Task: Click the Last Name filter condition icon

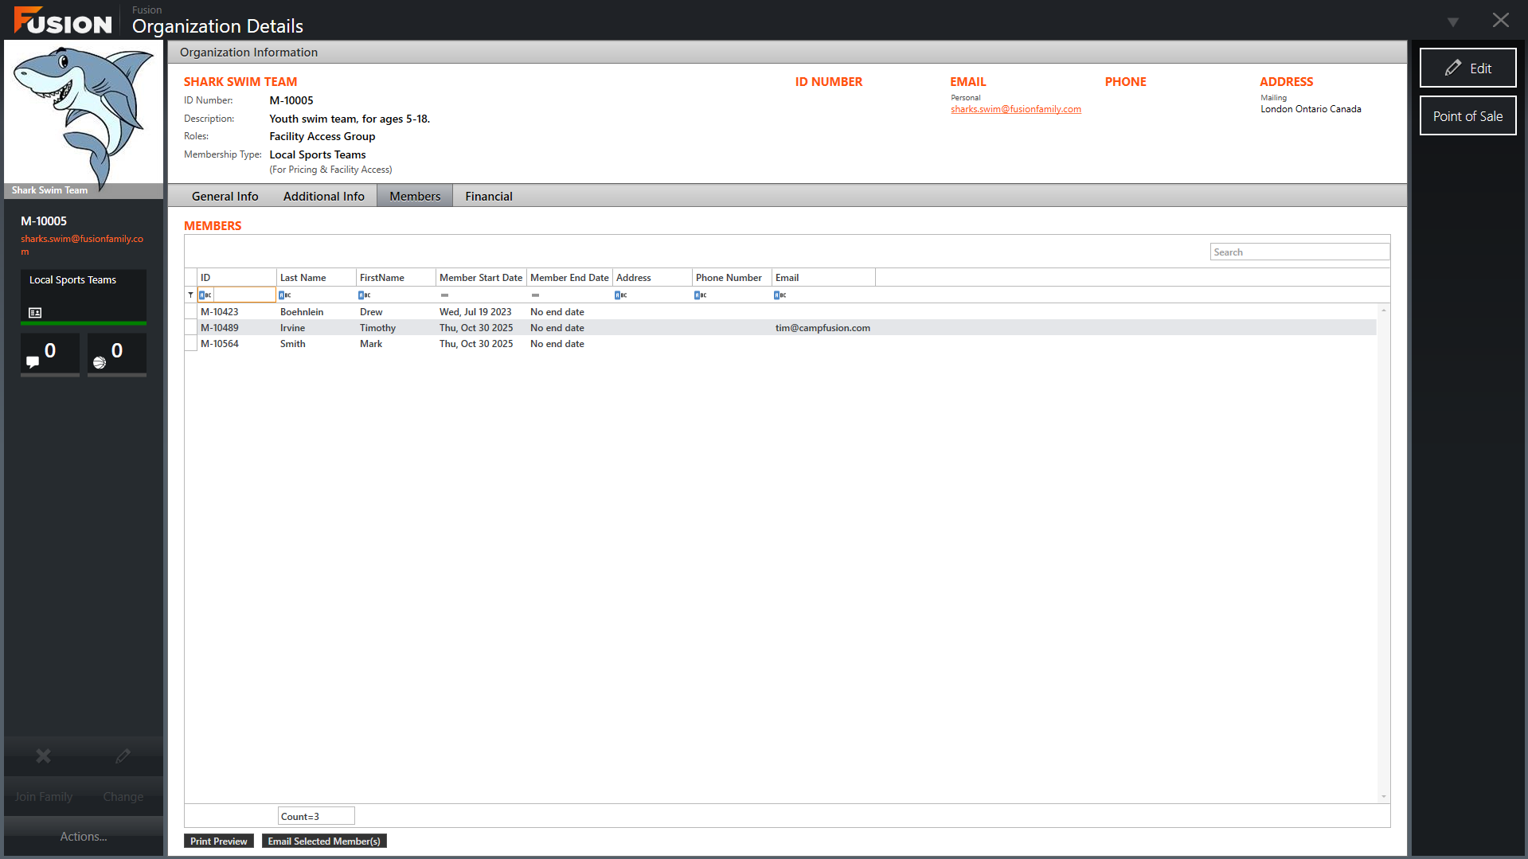Action: 285,295
